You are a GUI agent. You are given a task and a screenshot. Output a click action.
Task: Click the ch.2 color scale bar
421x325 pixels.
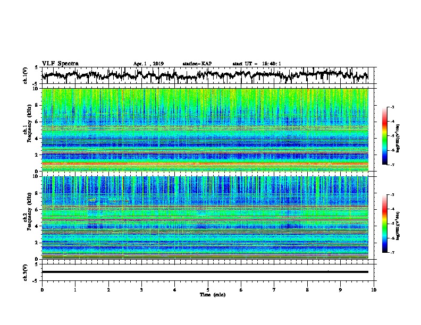pos(384,224)
